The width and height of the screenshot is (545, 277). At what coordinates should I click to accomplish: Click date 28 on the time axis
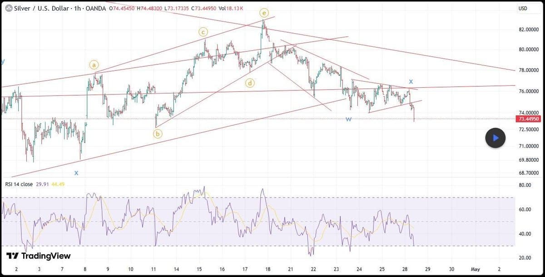(x=405, y=269)
